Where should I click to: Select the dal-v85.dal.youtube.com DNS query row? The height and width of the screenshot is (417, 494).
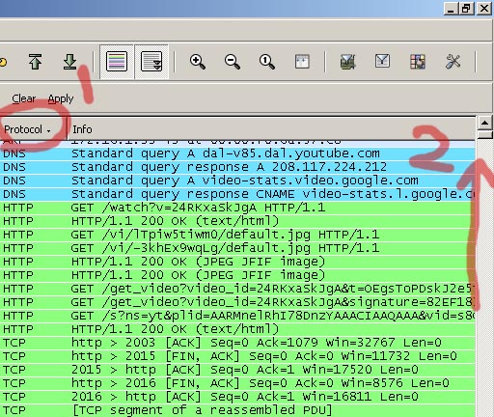coord(237,153)
